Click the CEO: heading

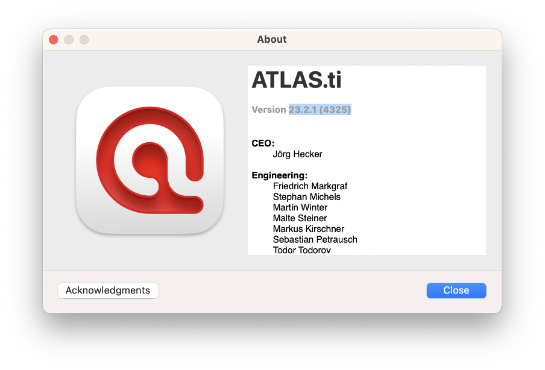263,143
